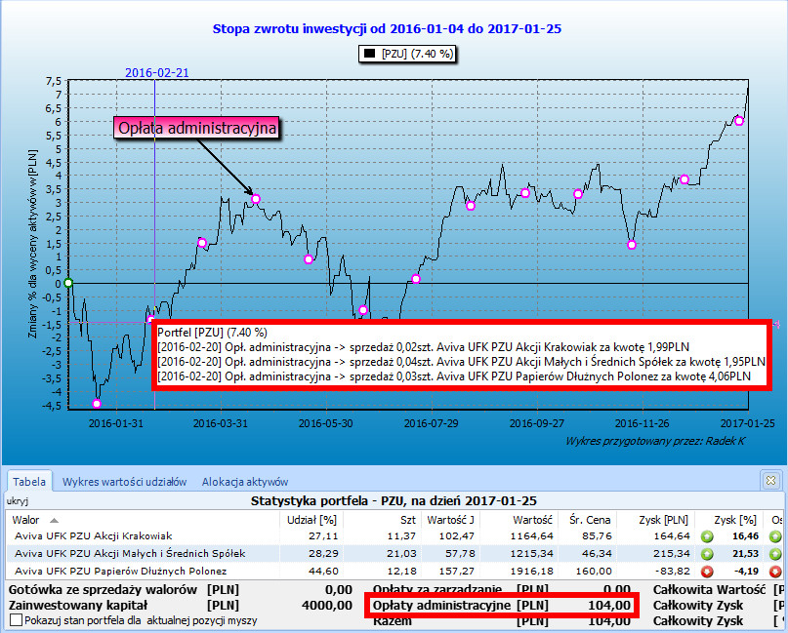Click the last pink marker near value 6
The width and height of the screenshot is (788, 633).
tap(738, 121)
